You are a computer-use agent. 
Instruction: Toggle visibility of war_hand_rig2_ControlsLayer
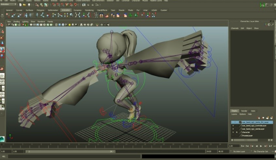pos(233,126)
